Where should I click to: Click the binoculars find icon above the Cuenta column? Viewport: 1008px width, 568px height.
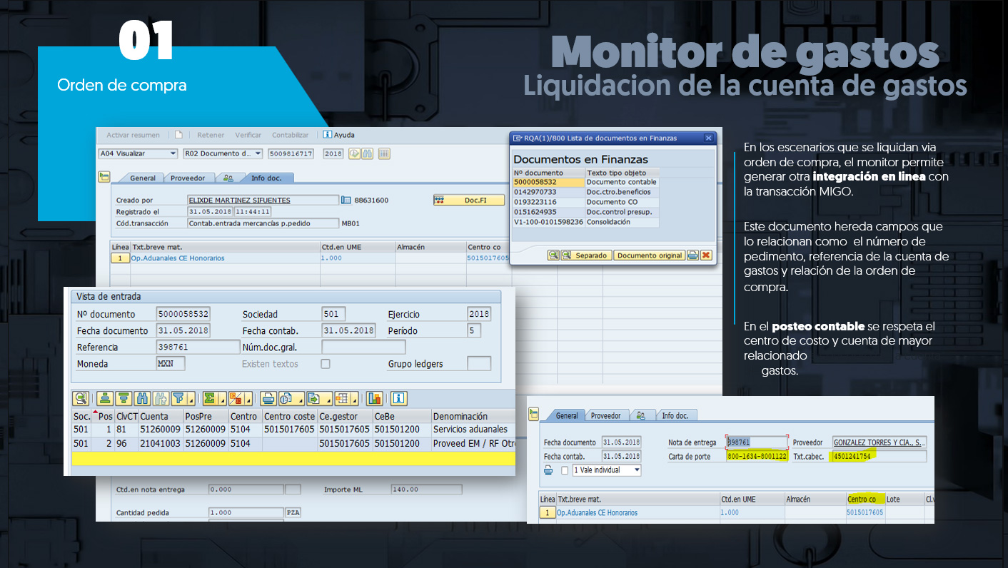(x=142, y=398)
